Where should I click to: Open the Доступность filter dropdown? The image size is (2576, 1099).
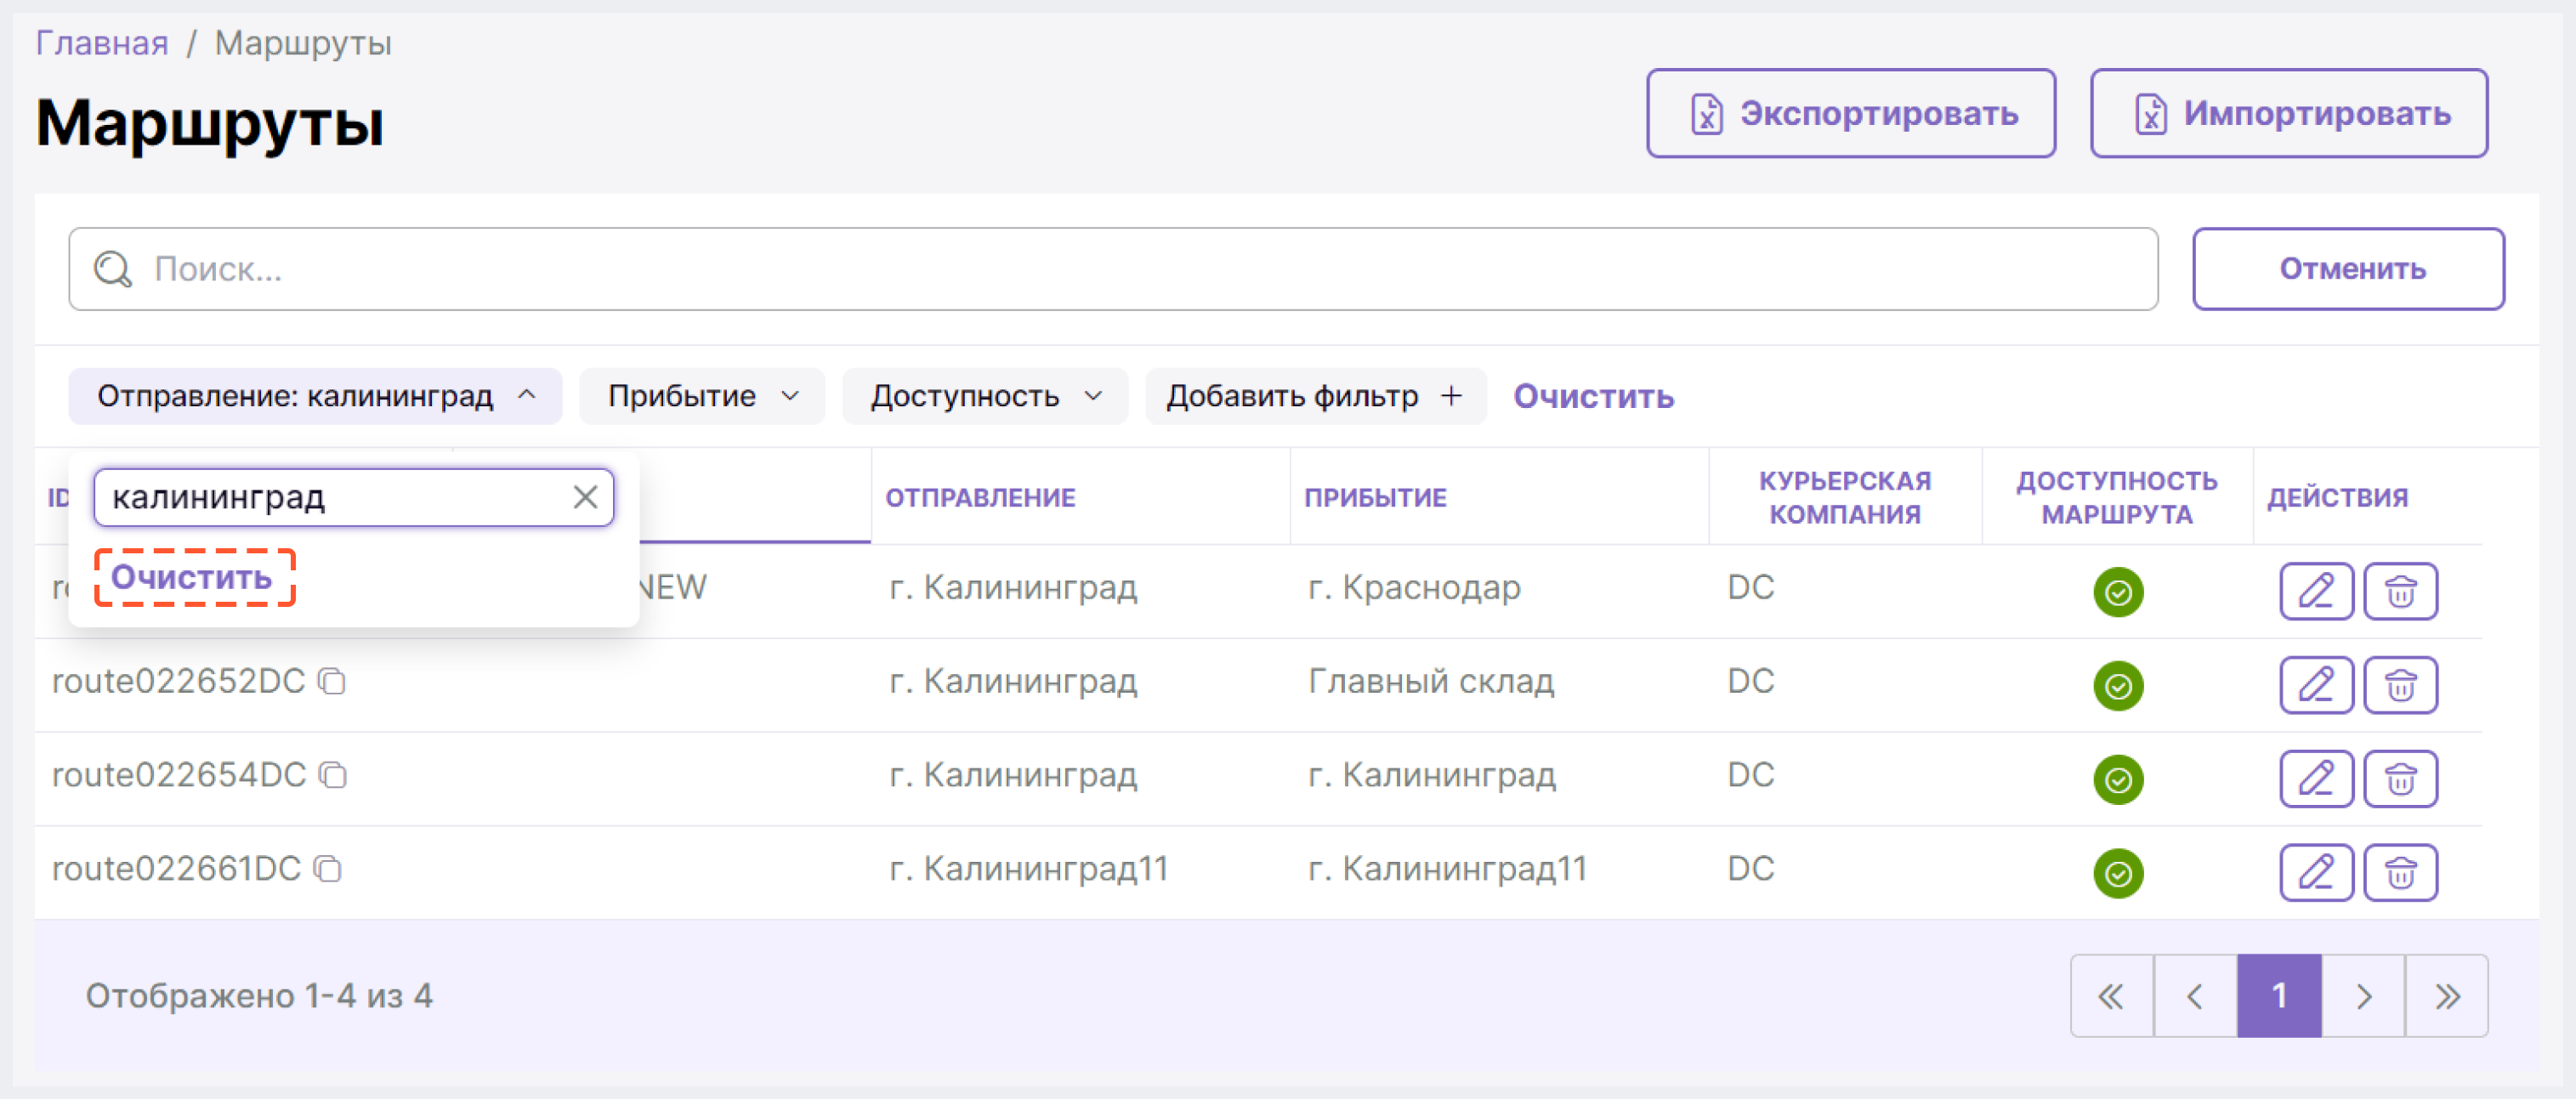(x=985, y=396)
